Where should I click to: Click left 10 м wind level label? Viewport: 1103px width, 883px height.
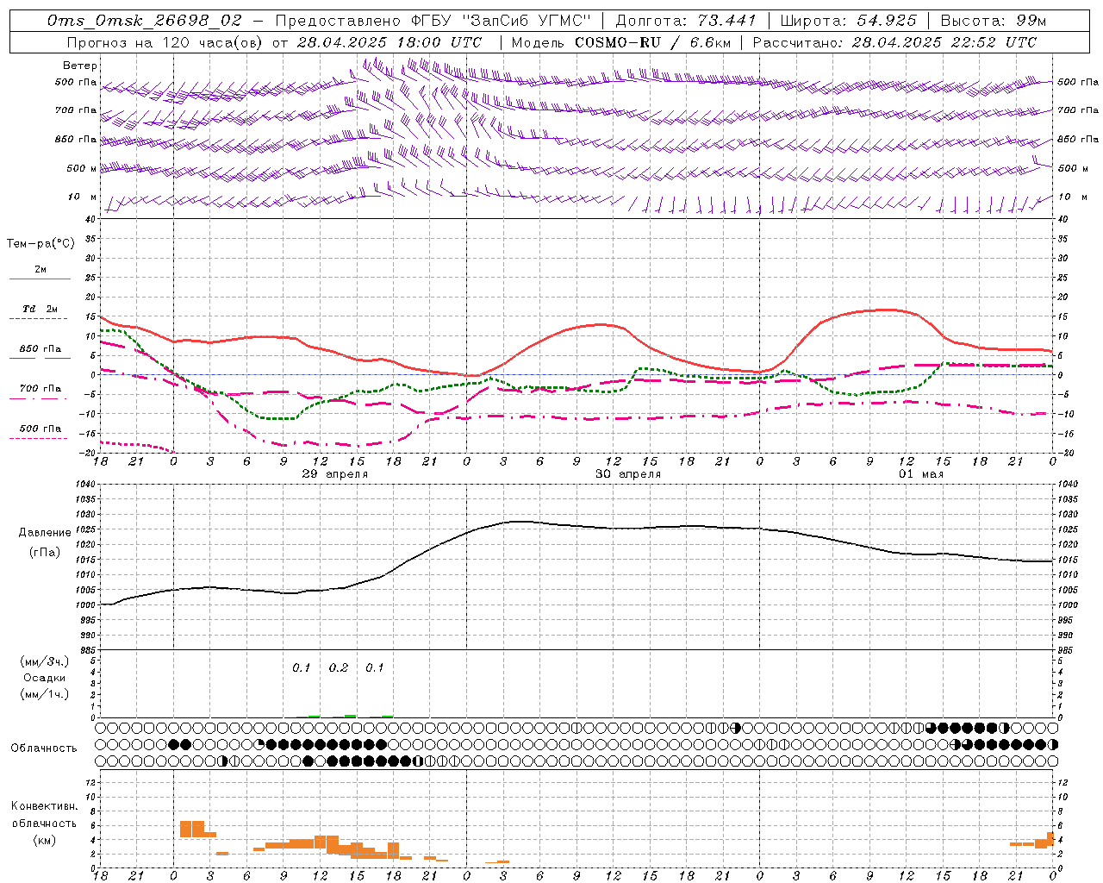(x=82, y=197)
